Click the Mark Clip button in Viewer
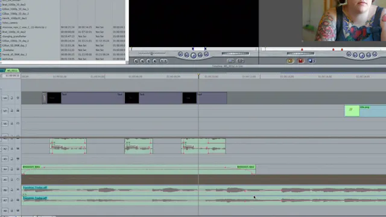This screenshot has height=217, width=386. tap(142, 61)
